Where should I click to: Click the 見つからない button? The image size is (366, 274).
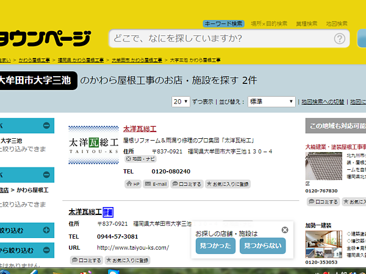(262, 245)
